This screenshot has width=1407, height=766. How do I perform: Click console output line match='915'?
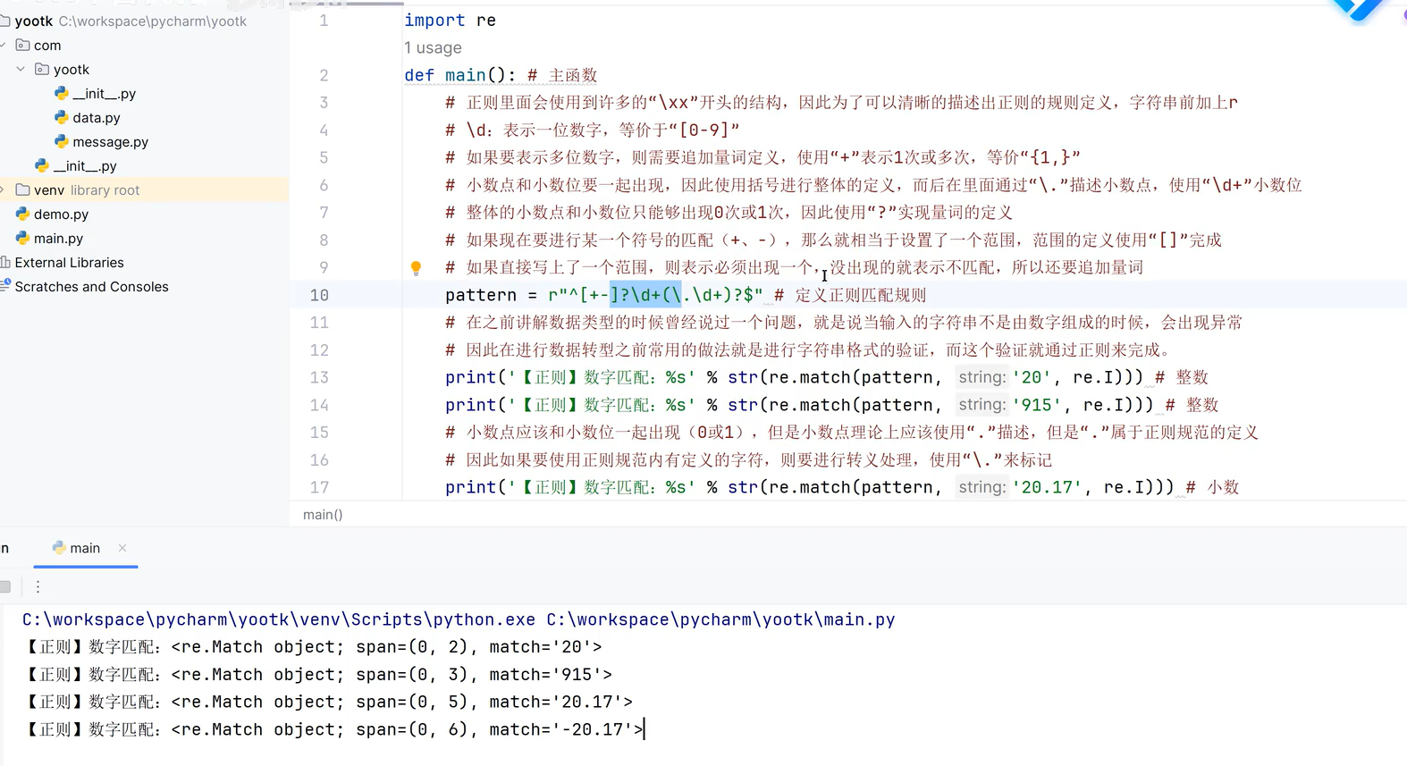coord(318,675)
